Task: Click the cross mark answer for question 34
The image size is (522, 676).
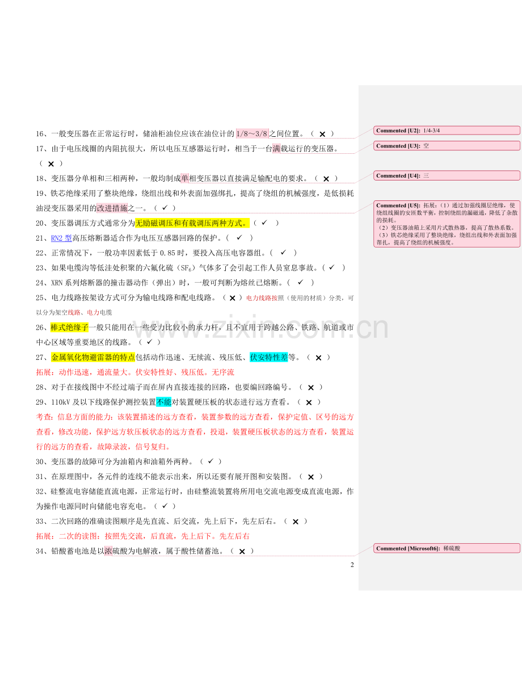Action: [x=242, y=551]
